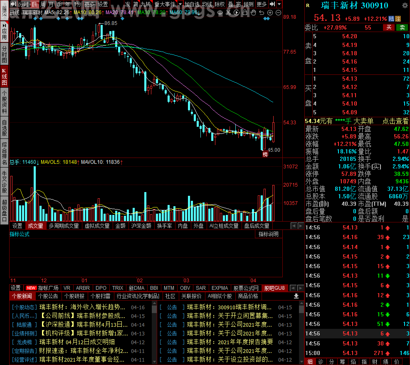Image resolution: width=410 pixels, height=365 pixels.
Task: Toggle the lock icon in chart toolbar
Action: [245, 12]
